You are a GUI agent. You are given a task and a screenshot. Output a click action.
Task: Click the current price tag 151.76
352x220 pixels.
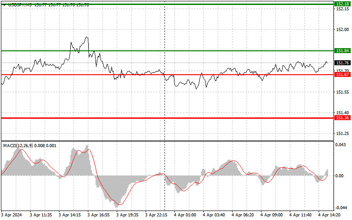(x=343, y=63)
